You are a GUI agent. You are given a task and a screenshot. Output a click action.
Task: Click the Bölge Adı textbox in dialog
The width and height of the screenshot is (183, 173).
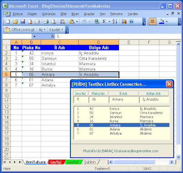pyautogui.click(x=154, y=99)
